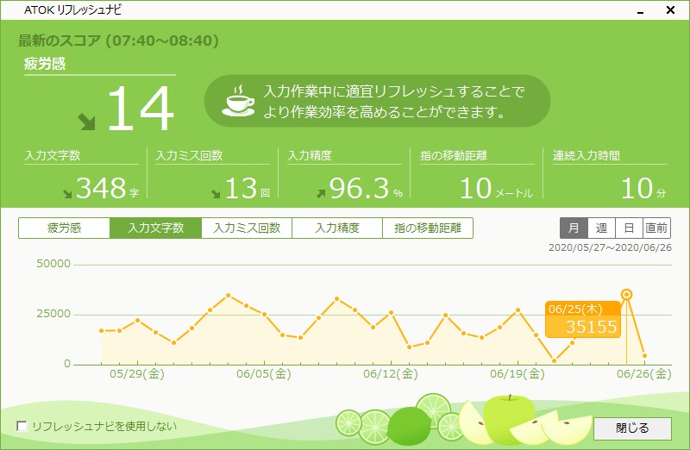Click the 13 回 mistake count value
This screenshot has width=690, height=450.
point(247,188)
